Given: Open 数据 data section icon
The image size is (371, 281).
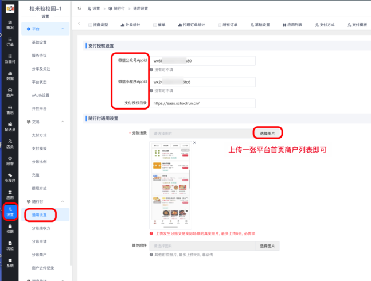Looking at the screenshot, I should click(x=10, y=75).
